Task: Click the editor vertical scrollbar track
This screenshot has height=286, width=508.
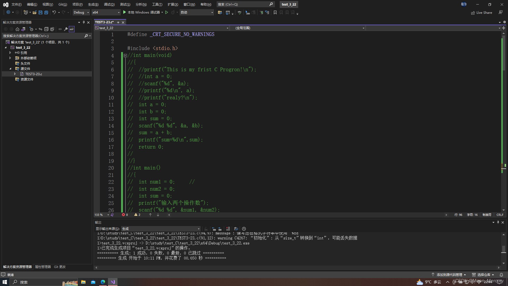Action: point(504,119)
